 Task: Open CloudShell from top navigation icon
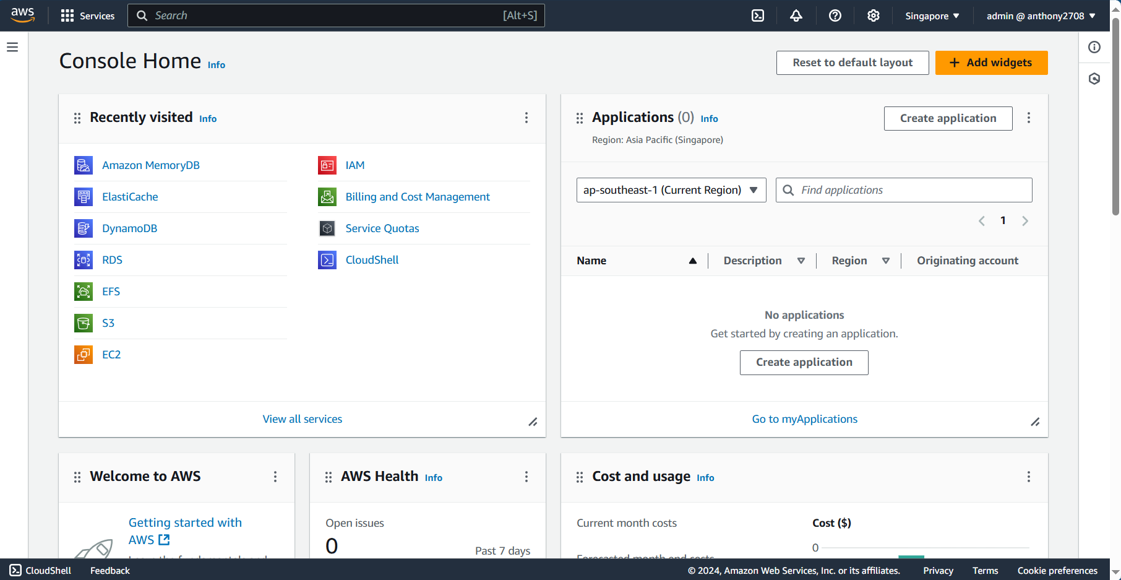[758, 15]
